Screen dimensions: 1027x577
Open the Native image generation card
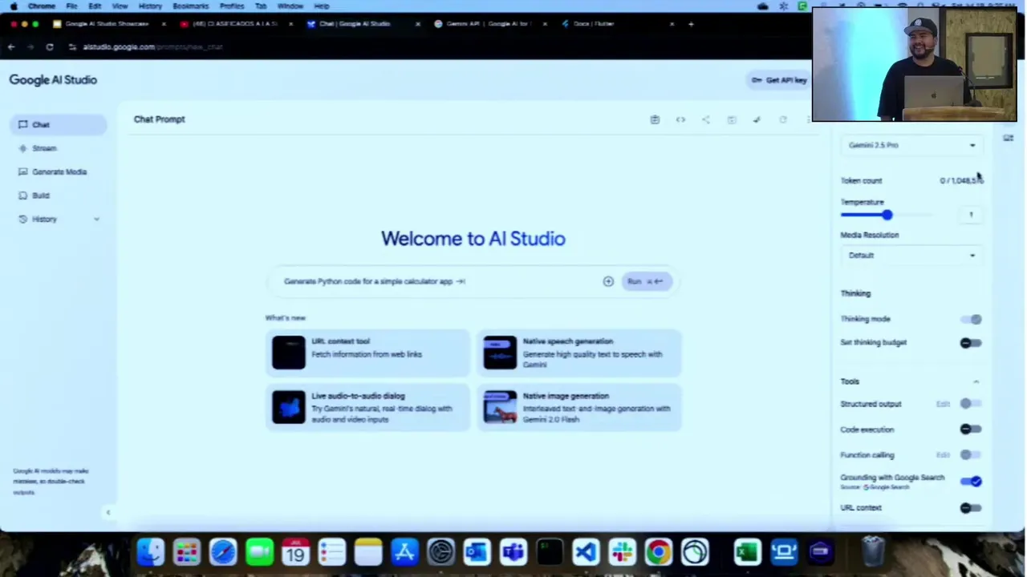[579, 407]
